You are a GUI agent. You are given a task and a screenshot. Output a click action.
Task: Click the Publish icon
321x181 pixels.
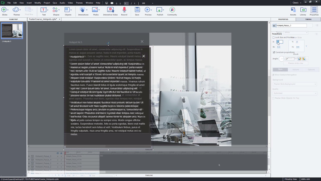pos(159,10)
